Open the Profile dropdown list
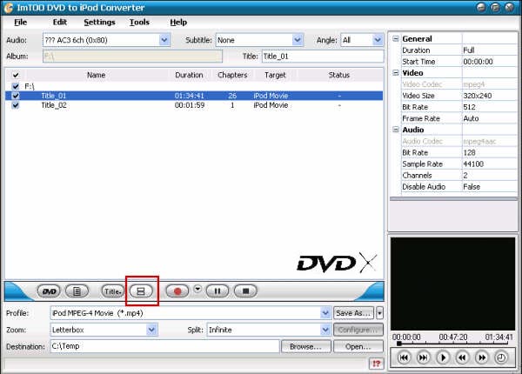The height and width of the screenshot is (374, 522). click(x=325, y=313)
